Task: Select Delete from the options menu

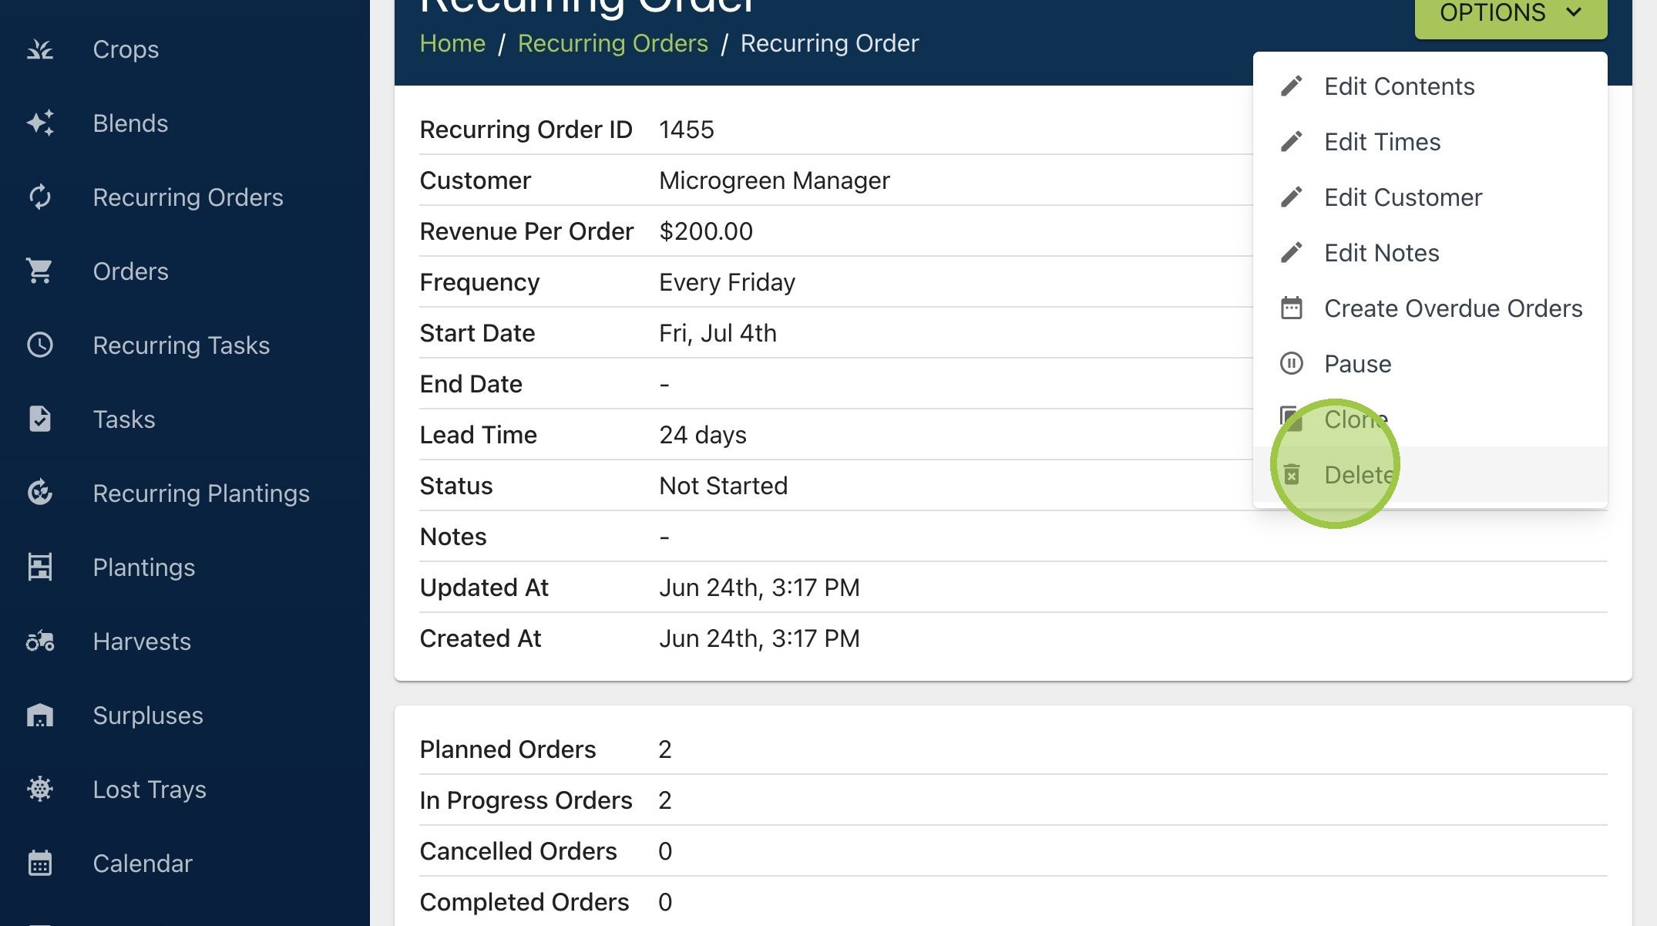Action: click(1430, 475)
